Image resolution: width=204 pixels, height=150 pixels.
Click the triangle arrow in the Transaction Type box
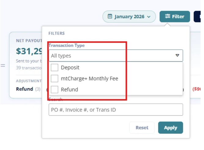tap(177, 56)
